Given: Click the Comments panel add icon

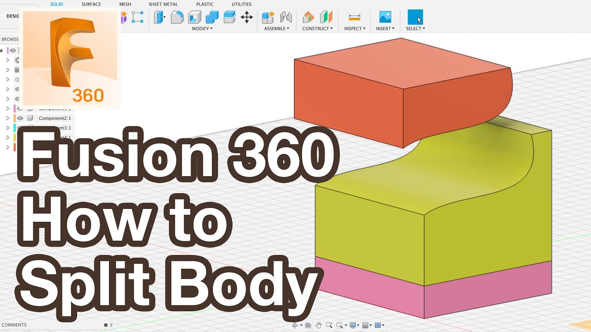Looking at the screenshot, I should pos(106,325).
